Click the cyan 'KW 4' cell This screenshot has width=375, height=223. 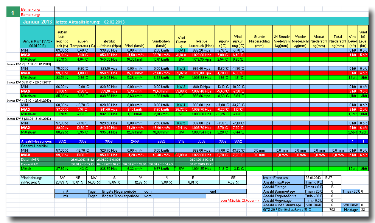(181, 105)
